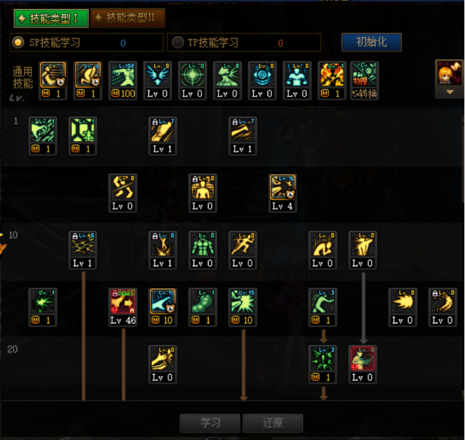Click the 学习 learn button
This screenshot has height=440, width=465.
click(x=210, y=423)
